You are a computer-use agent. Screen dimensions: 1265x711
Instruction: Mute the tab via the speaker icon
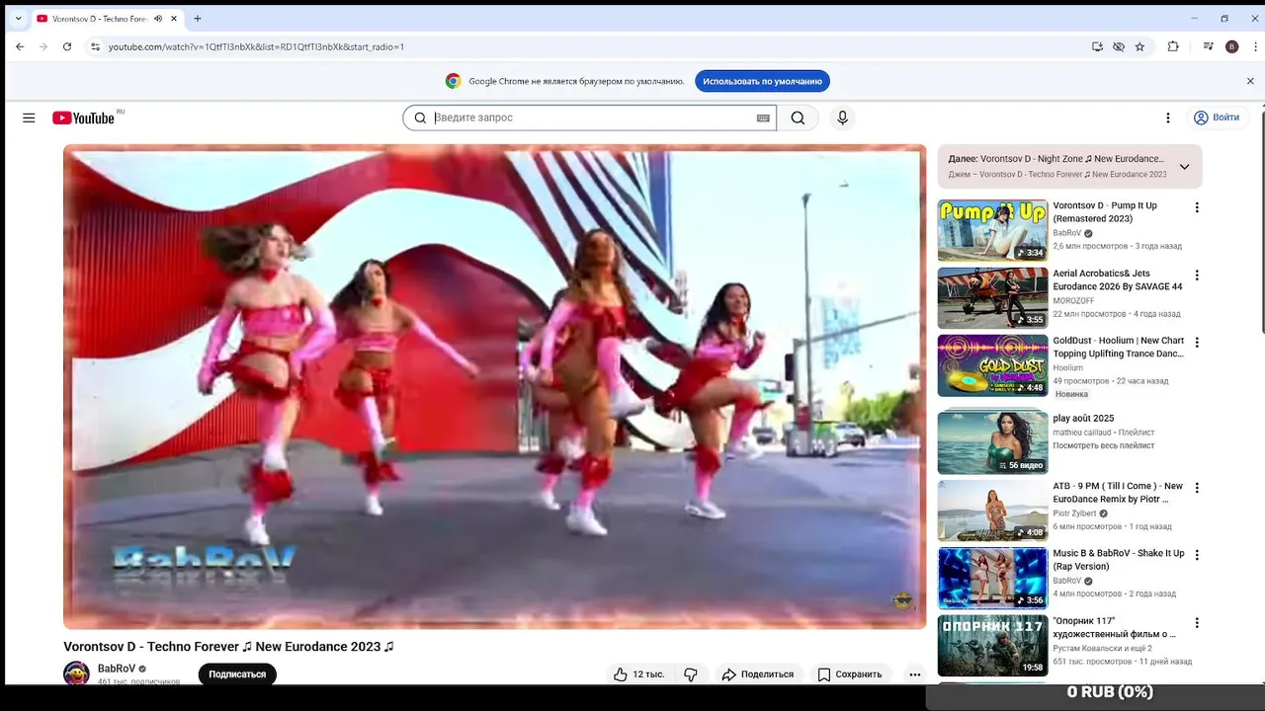[158, 19]
